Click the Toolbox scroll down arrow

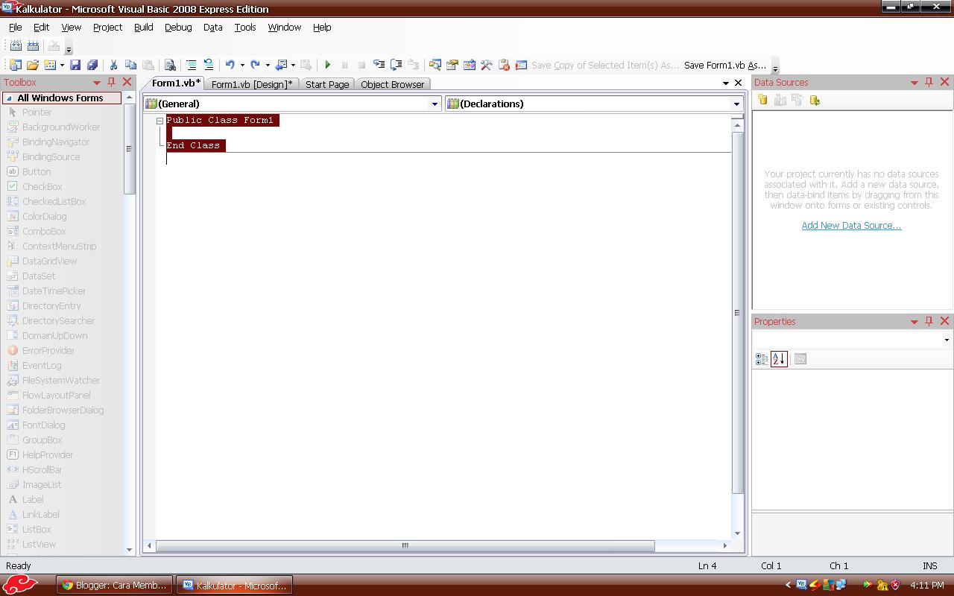click(x=129, y=550)
